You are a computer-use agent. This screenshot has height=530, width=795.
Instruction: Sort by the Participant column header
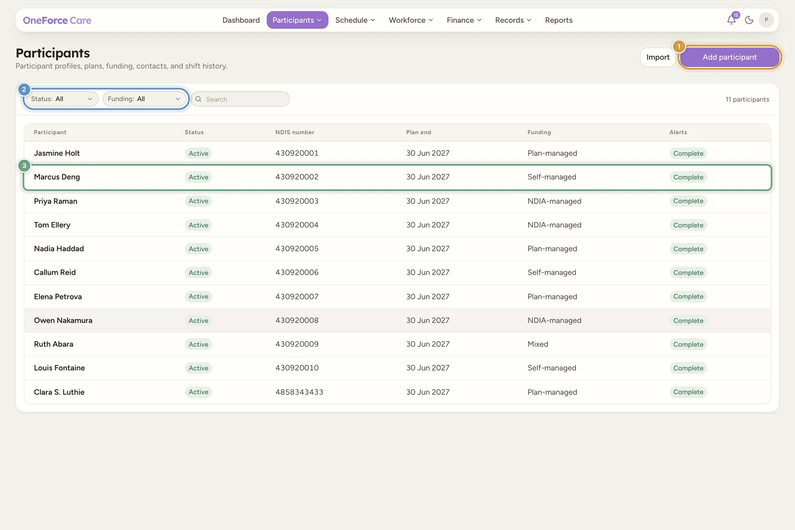click(x=50, y=132)
